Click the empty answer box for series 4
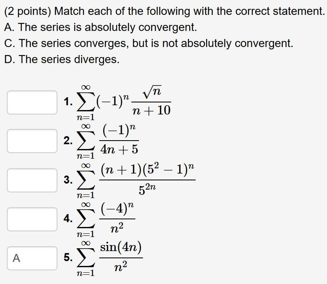327x284 pixels. tap(32, 219)
